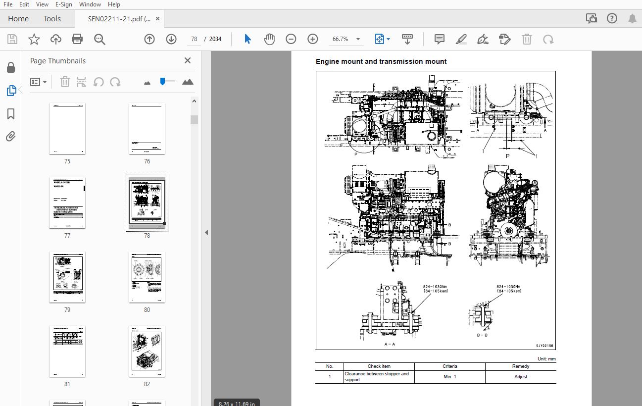This screenshot has height=406, width=642.
Task: Close the Page Thumbnails panel
Action: 188,60
